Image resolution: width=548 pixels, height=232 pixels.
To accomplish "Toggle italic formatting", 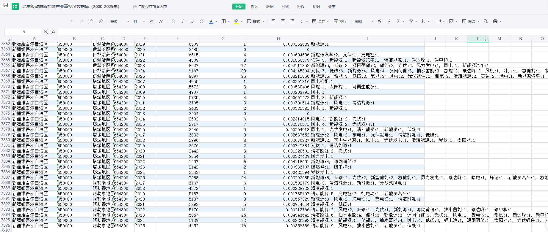I will click(x=183, y=21).
